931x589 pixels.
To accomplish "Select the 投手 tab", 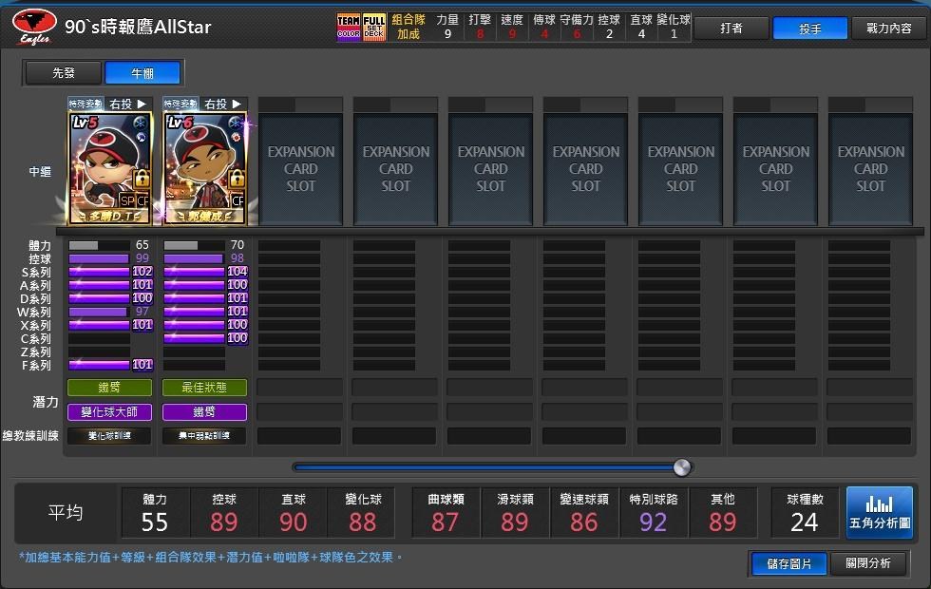I will tap(809, 28).
